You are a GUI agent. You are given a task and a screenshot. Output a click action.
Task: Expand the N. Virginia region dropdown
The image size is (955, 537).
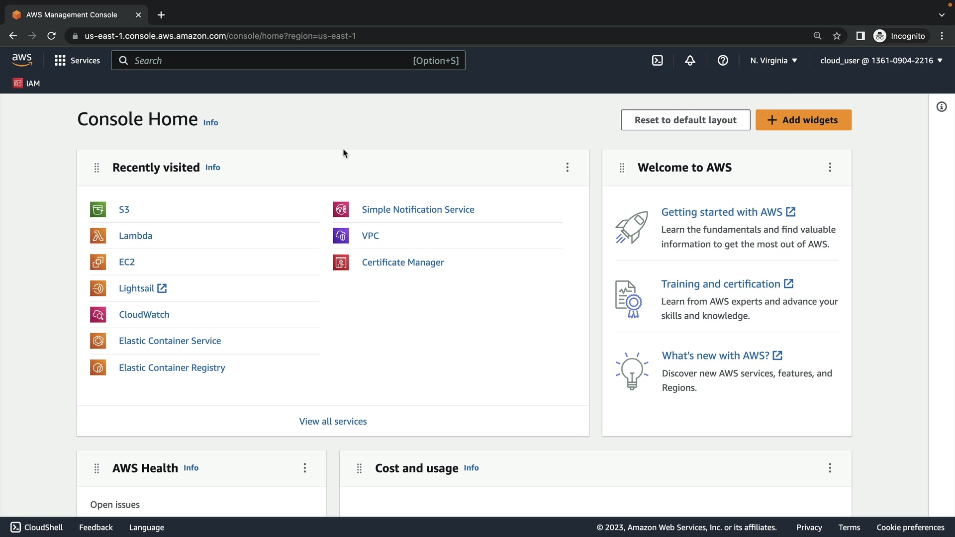pyautogui.click(x=773, y=61)
